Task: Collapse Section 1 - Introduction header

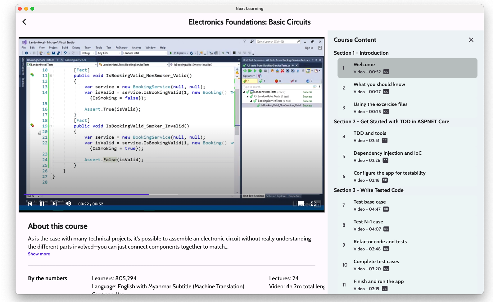Action: pyautogui.click(x=361, y=53)
